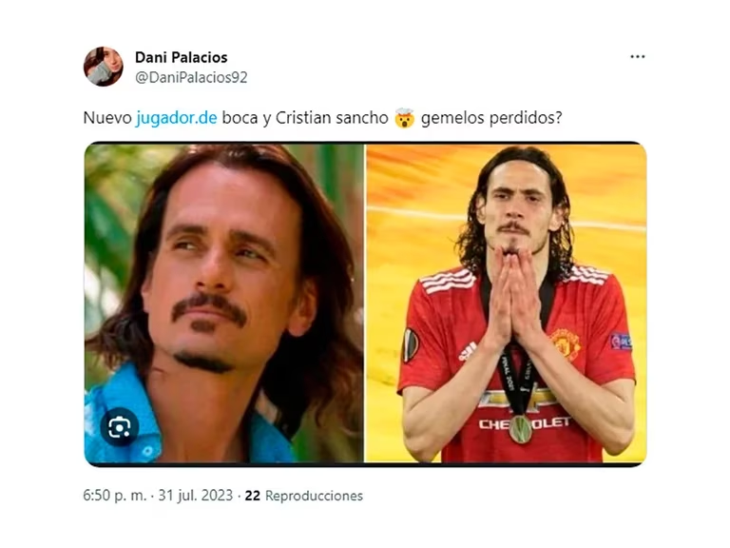Click the word 'Nuevo' starting the tweet

[107, 118]
